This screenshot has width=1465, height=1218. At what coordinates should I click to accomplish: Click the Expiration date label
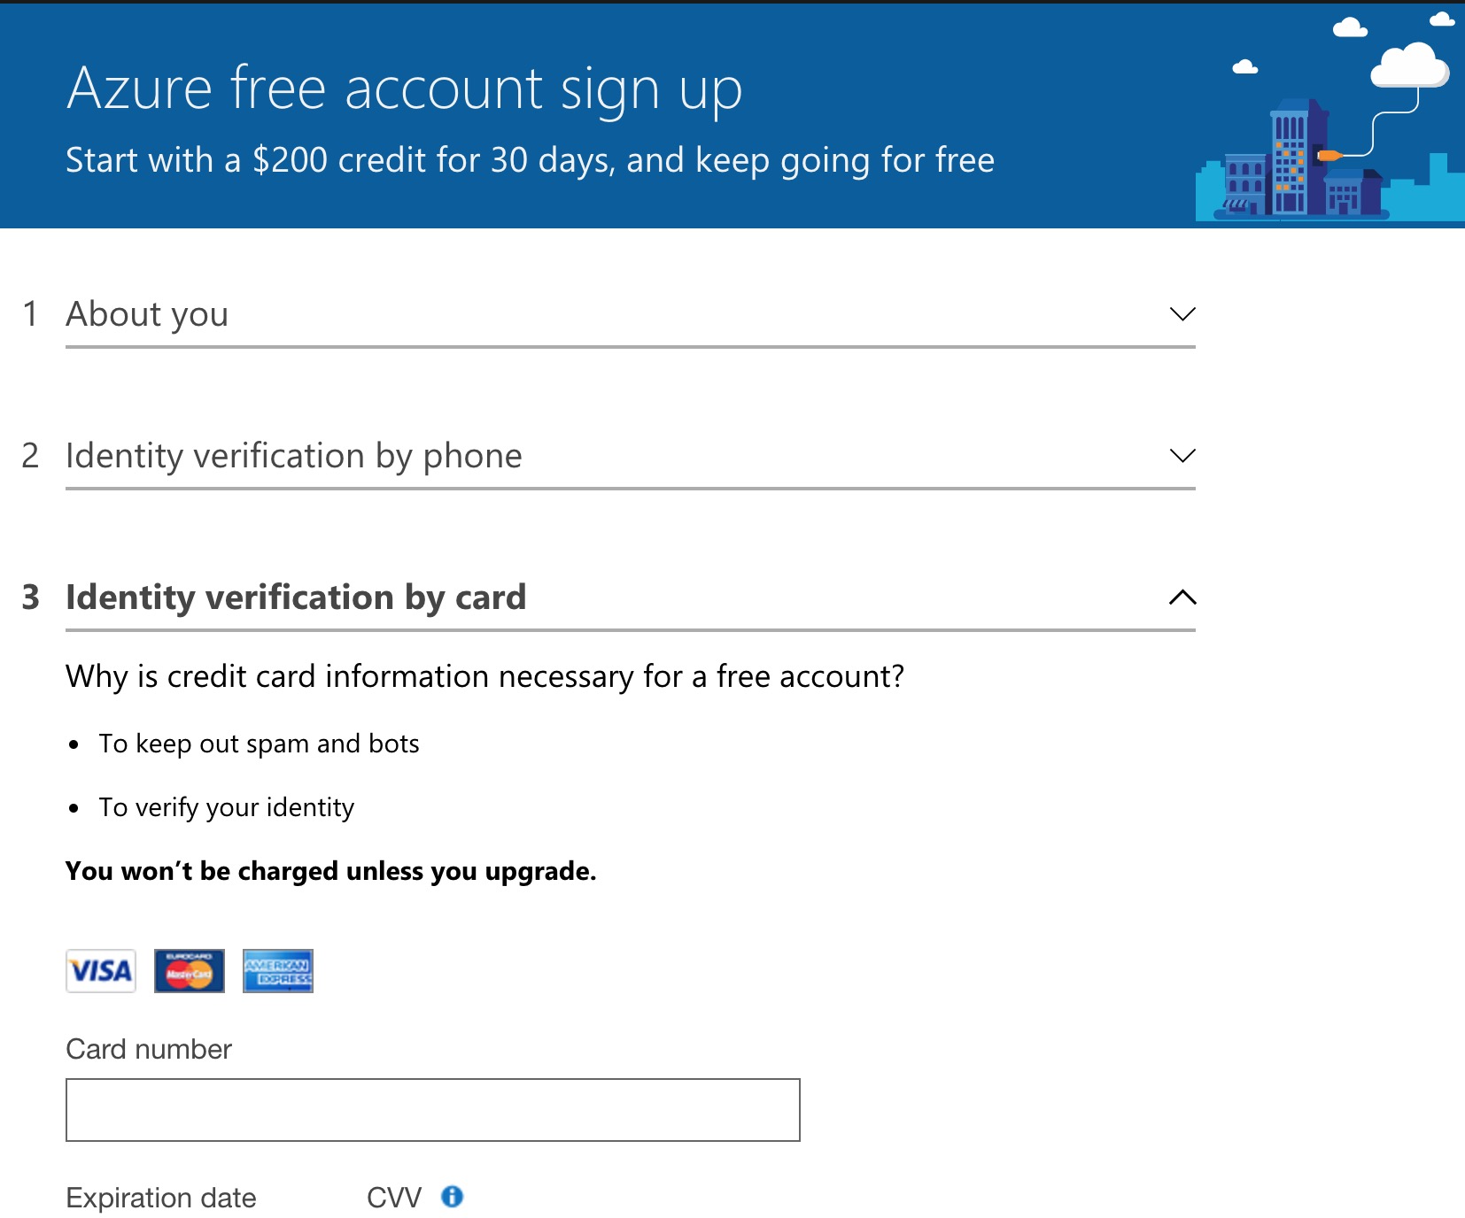tap(161, 1198)
